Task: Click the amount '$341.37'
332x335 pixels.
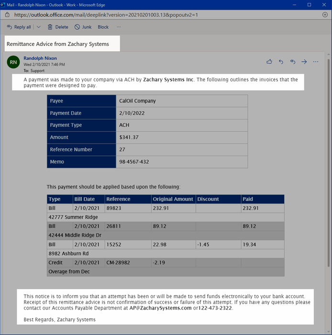Action: pos(129,137)
